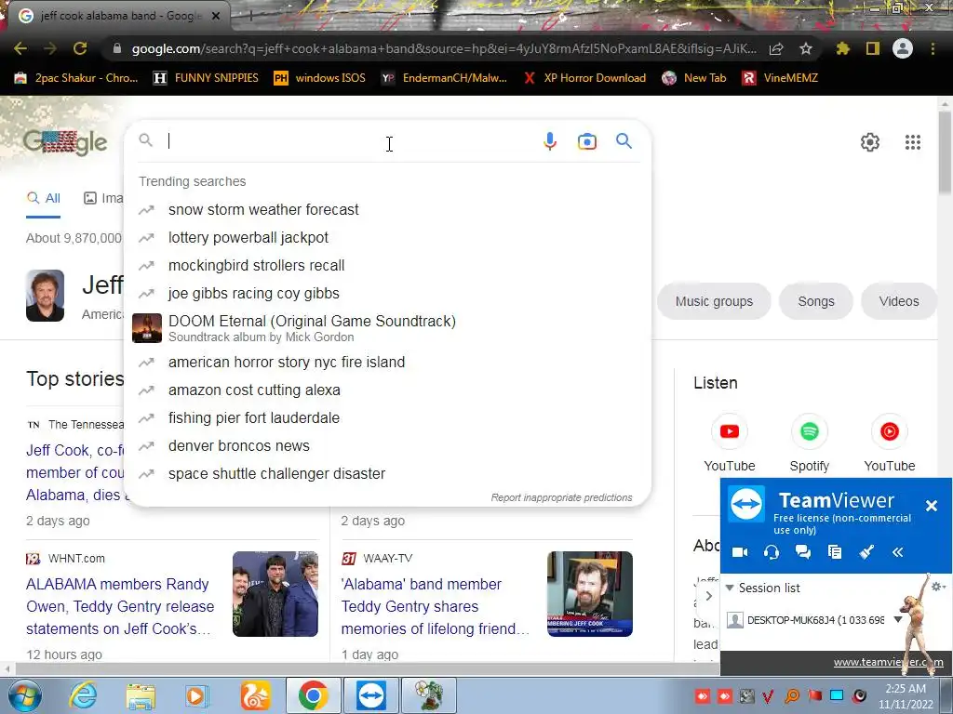The width and height of the screenshot is (953, 714).
Task: Select the All search tab
Action: (43, 198)
